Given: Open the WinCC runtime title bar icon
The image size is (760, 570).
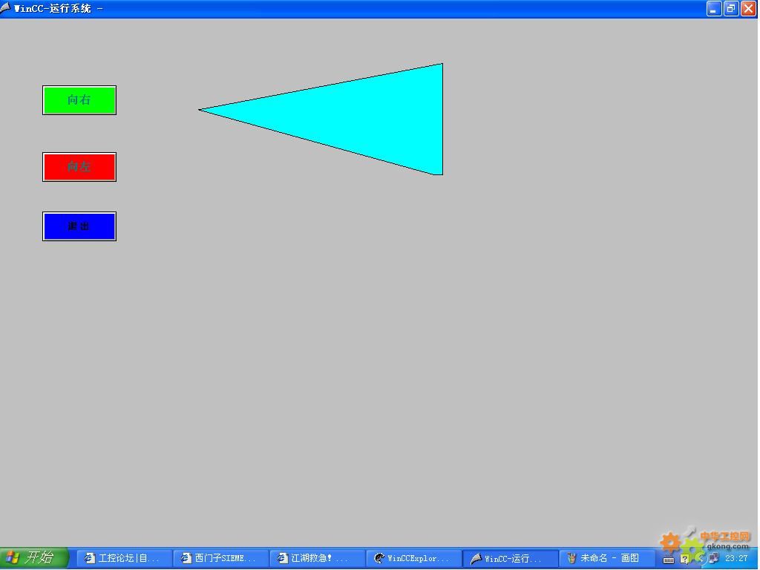Looking at the screenshot, I should 5,7.
